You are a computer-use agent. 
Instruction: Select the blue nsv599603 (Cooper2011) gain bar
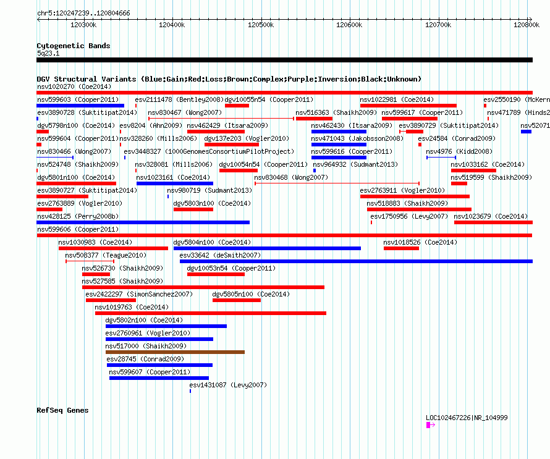click(80, 106)
